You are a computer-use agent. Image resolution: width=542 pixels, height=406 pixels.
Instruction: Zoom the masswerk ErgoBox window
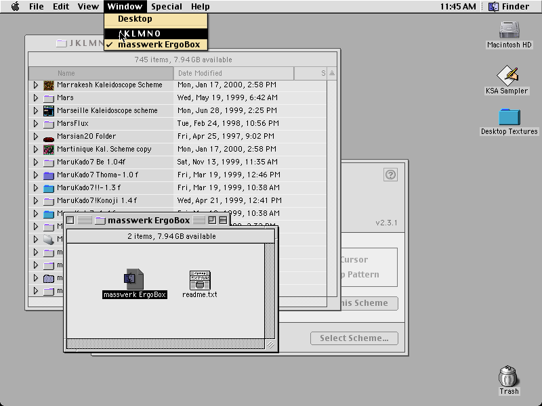(x=212, y=221)
